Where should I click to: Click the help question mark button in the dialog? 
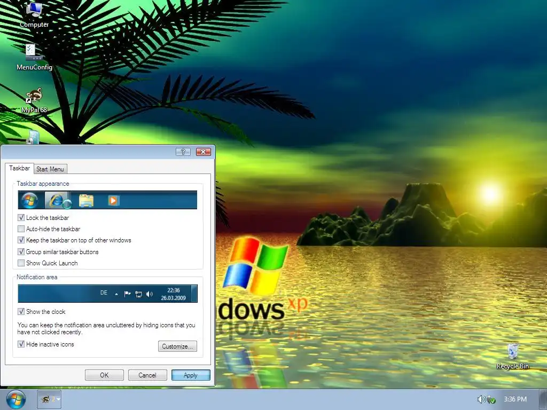tap(183, 152)
